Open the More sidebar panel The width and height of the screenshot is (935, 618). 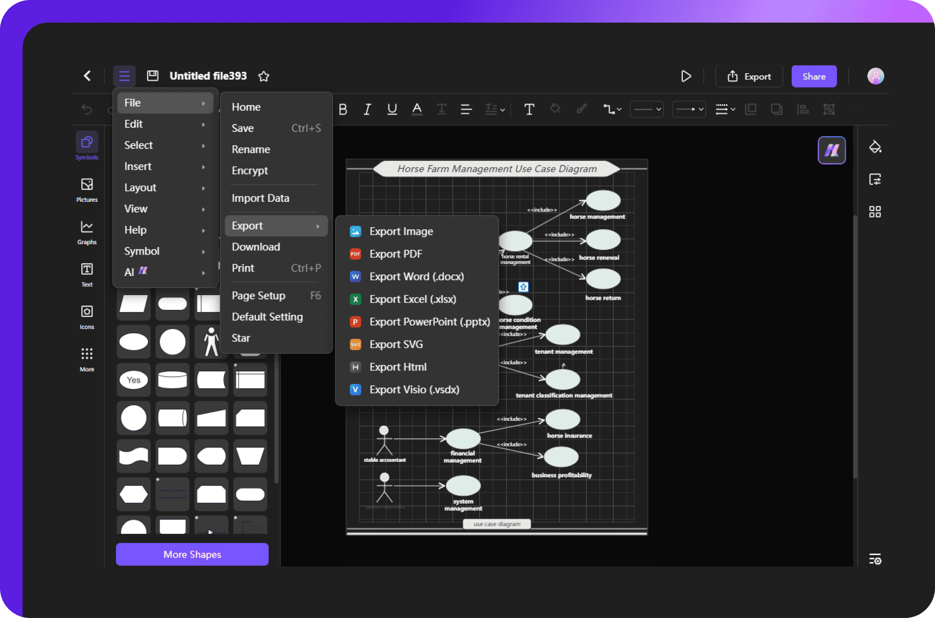87,359
